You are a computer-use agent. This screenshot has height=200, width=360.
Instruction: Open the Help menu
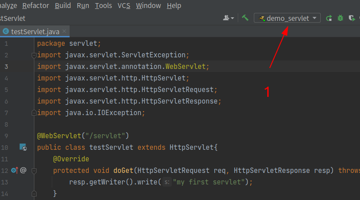click(174, 5)
